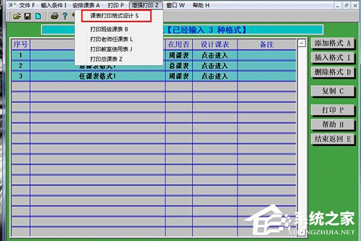The image size is (361, 241).
Task: Click 周课表 cell in row 3
Action: coord(179,76)
